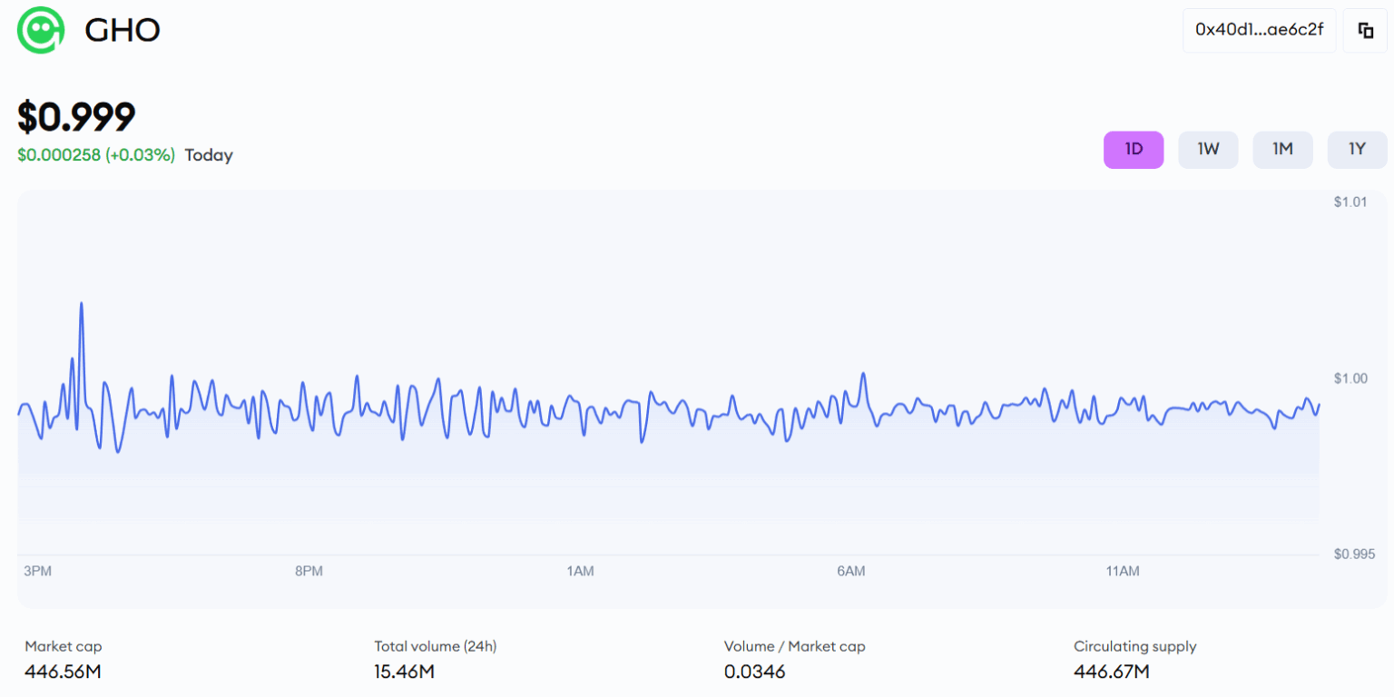Click the $0.999 current price
This screenshot has height=697, width=1394.
click(76, 116)
